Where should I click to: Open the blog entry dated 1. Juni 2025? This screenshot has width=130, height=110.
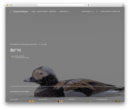point(71,99)
